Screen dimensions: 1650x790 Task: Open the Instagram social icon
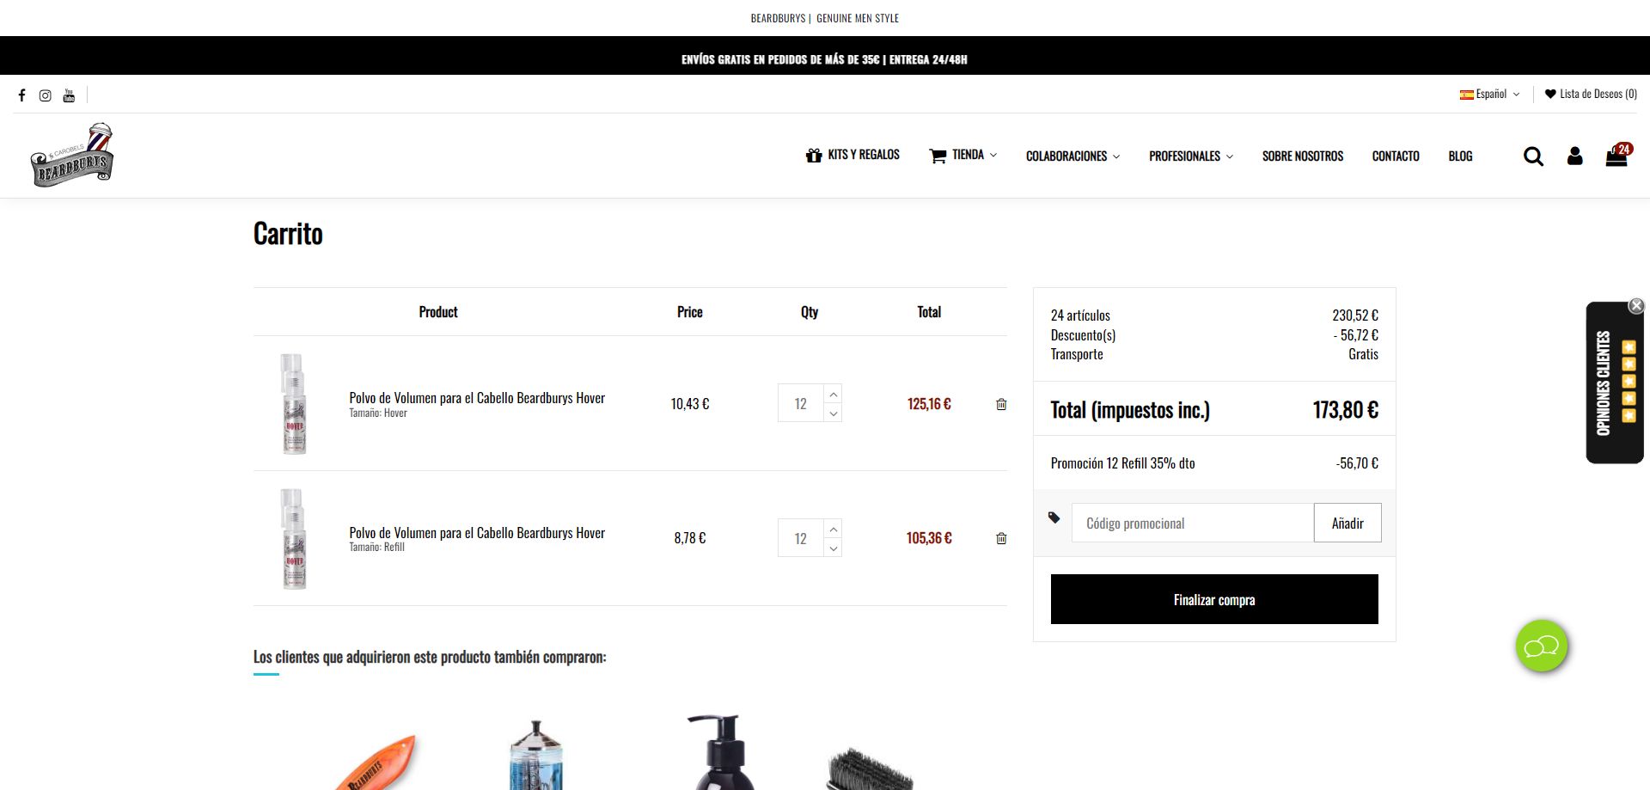click(x=46, y=95)
